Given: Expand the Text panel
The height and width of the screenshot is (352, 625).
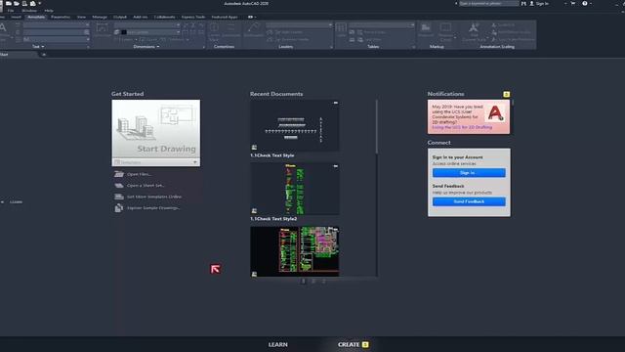Looking at the screenshot, I should point(38,47).
